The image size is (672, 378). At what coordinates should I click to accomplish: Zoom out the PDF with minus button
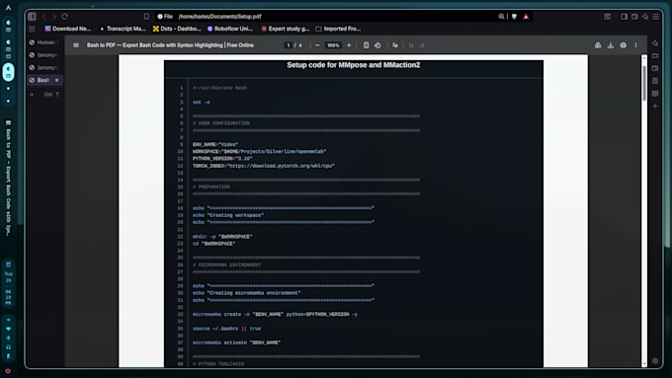pos(317,45)
